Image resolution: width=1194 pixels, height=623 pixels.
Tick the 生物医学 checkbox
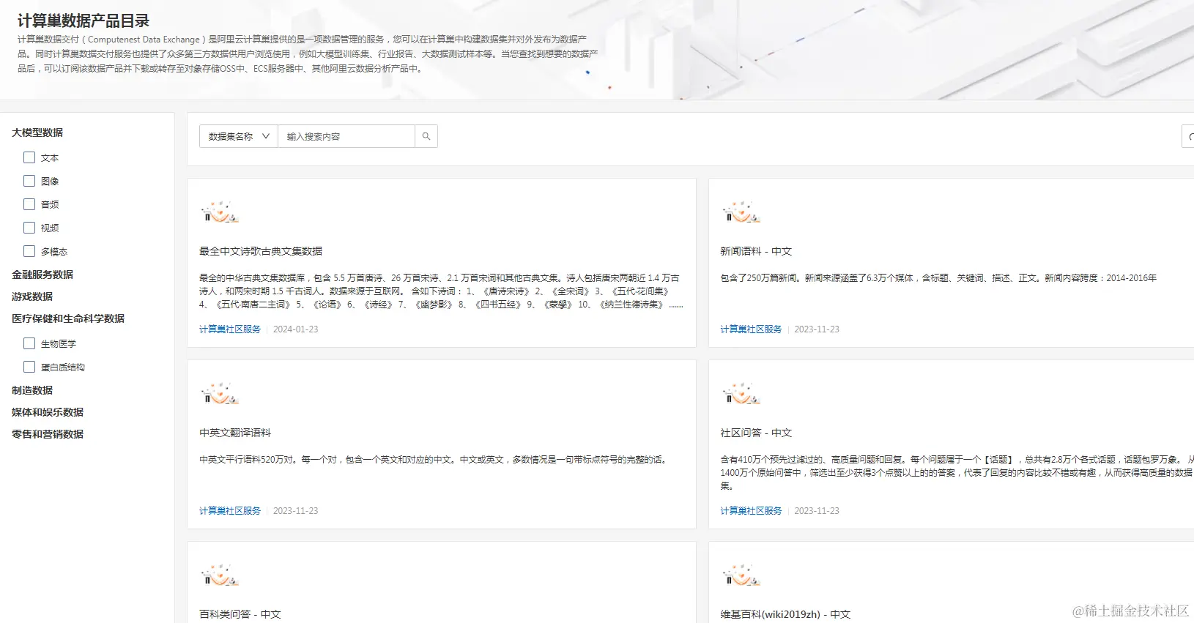(29, 343)
